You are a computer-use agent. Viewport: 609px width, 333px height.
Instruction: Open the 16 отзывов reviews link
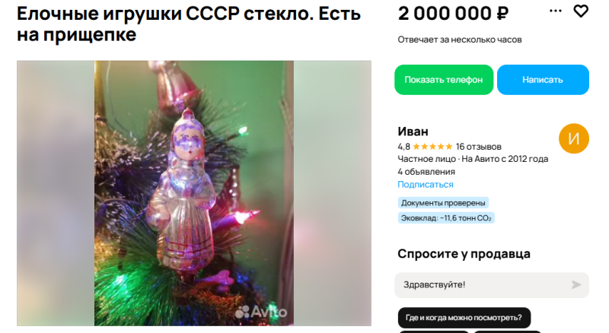(479, 147)
